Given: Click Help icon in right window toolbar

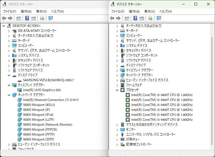Looking at the screenshot, I should point(135,18).
